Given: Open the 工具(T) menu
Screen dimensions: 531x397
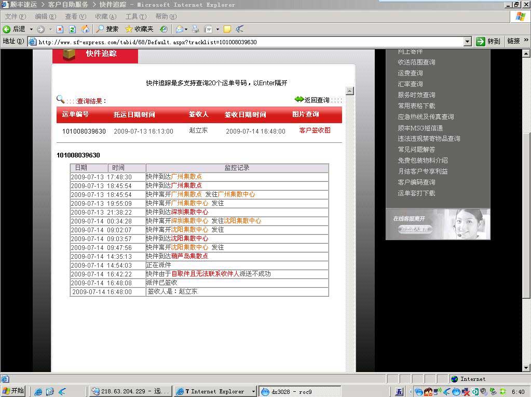Looking at the screenshot, I should (135, 17).
